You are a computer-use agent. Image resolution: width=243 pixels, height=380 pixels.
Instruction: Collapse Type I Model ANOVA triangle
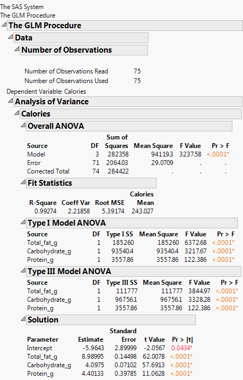coord(23,222)
